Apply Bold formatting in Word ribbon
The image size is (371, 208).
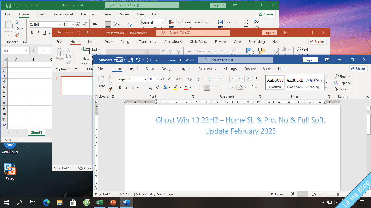120,87
